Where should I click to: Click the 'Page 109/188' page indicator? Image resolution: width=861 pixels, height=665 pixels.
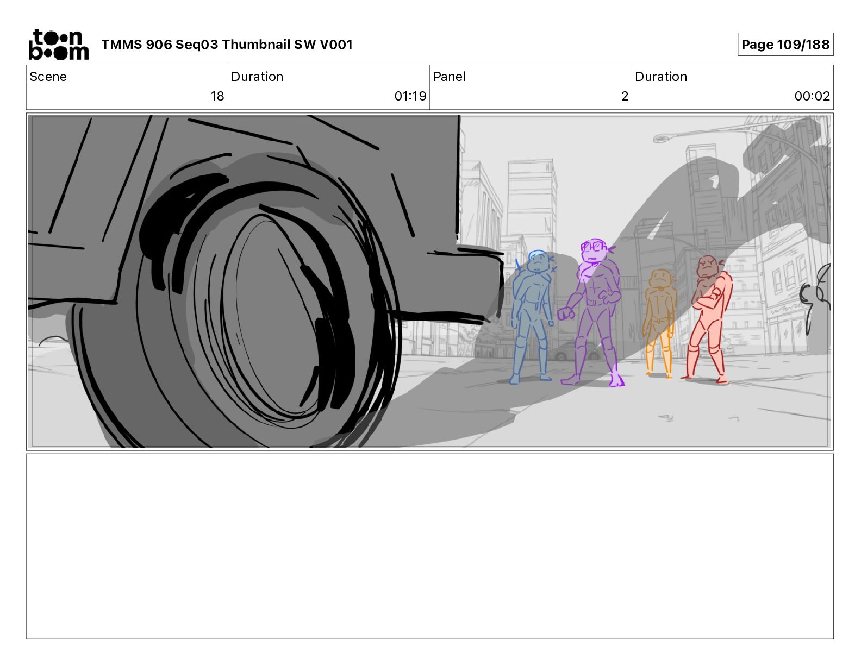785,45
